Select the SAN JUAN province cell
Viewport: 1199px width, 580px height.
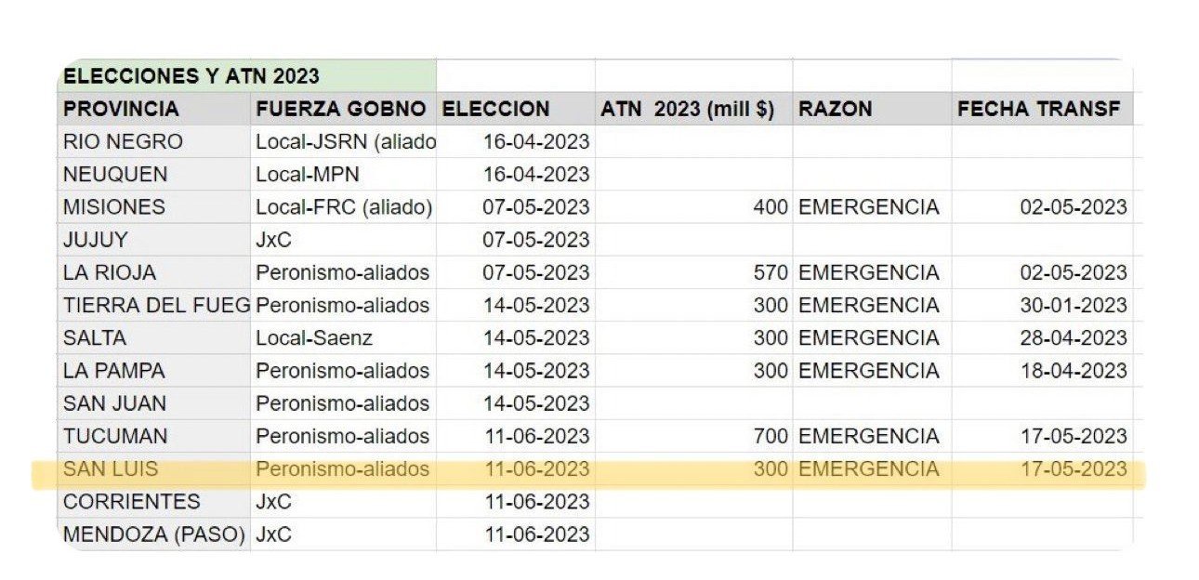pos(114,403)
